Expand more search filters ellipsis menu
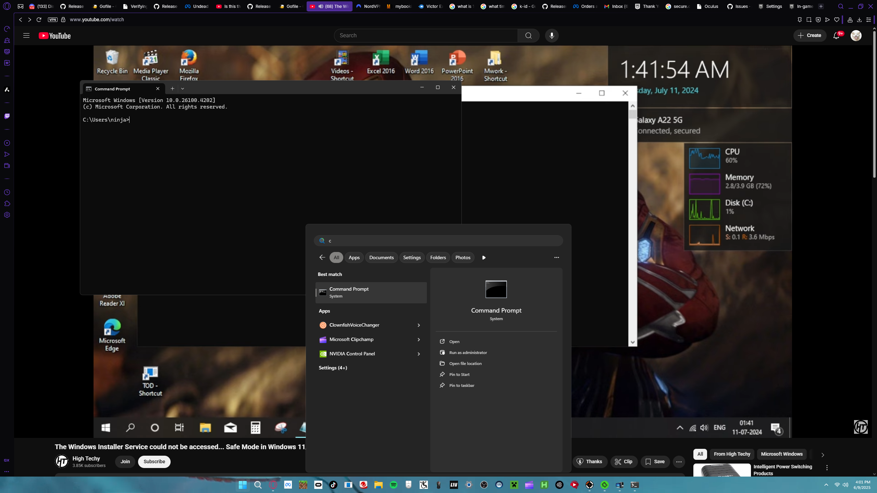Viewport: 877px width, 493px height. (556, 257)
